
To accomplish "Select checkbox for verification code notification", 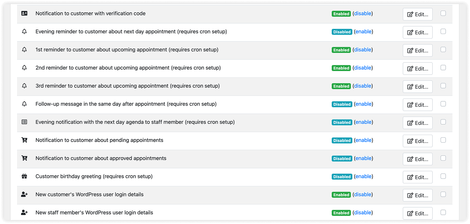I will (x=443, y=13).
